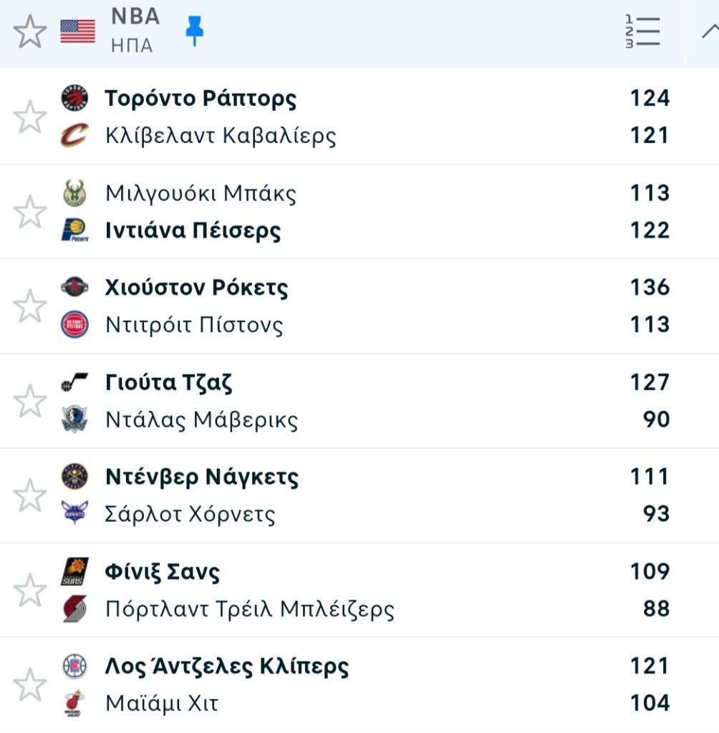Click the Miami Heat team logo

(74, 703)
